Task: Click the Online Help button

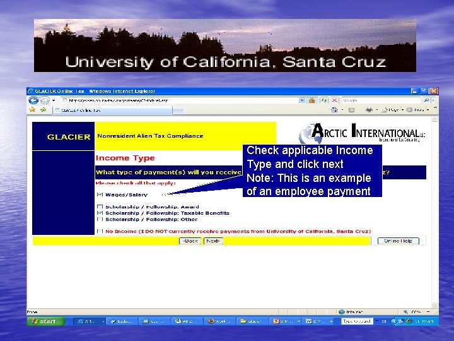Action: (398, 241)
